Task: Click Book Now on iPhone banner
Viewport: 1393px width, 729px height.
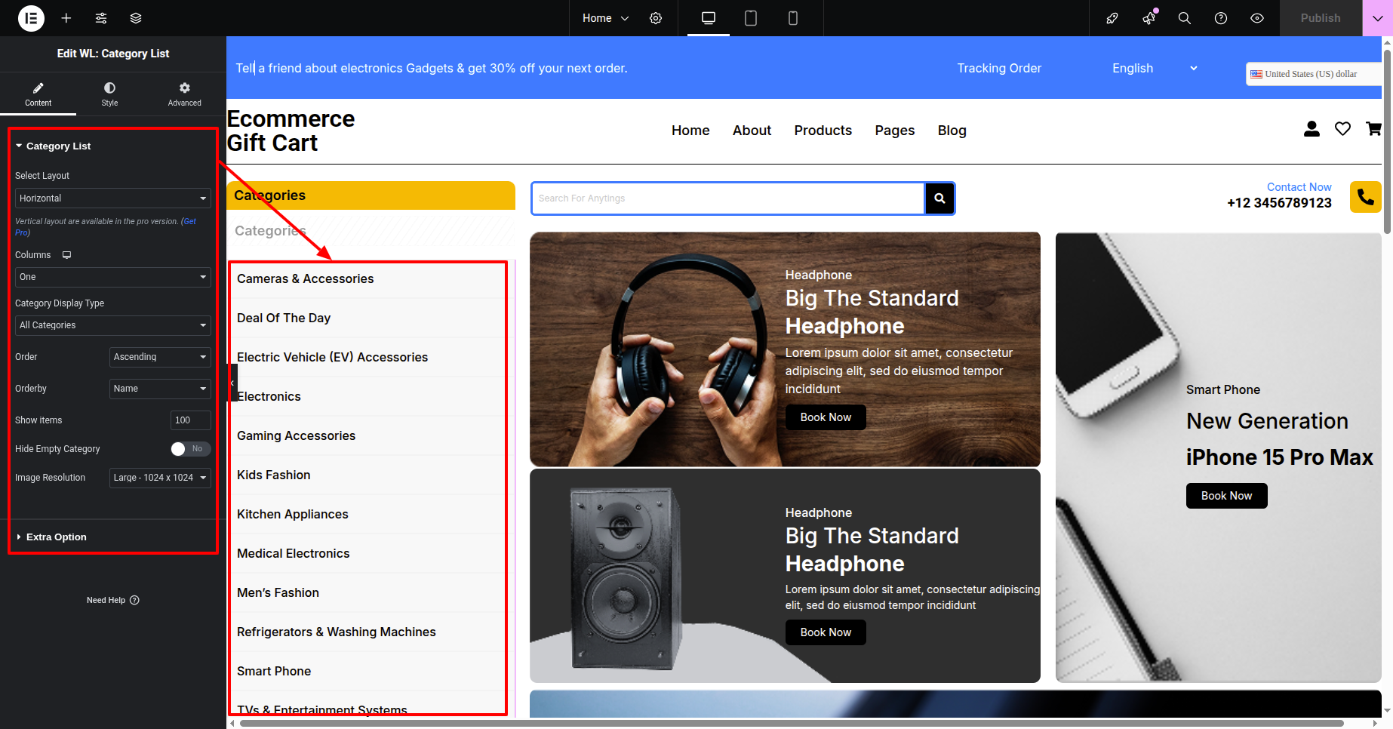Action: 1226,496
